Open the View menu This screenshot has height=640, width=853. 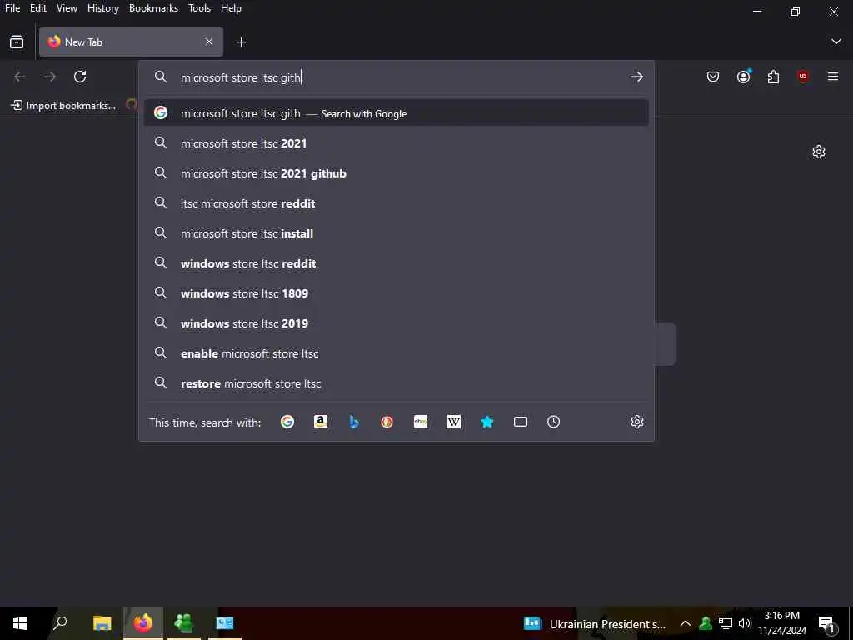click(67, 8)
